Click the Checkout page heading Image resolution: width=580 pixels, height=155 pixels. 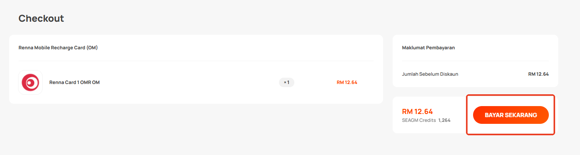pos(41,18)
